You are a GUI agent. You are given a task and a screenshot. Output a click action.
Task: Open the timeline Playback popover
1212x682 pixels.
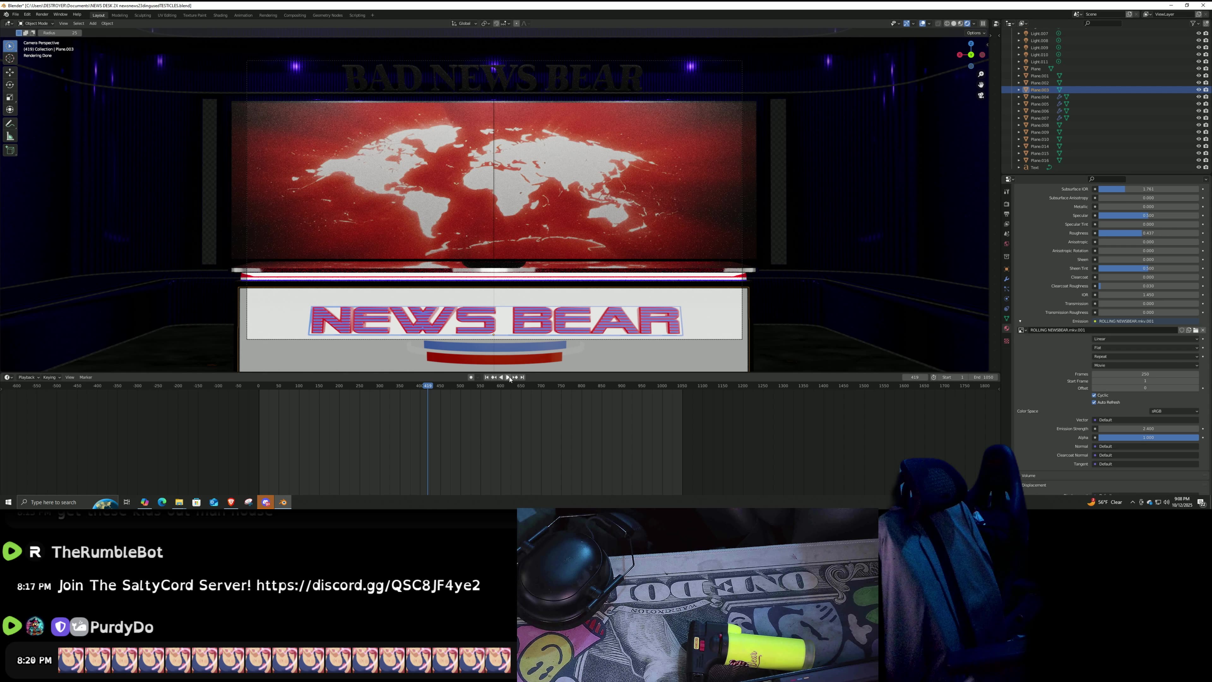click(x=29, y=378)
